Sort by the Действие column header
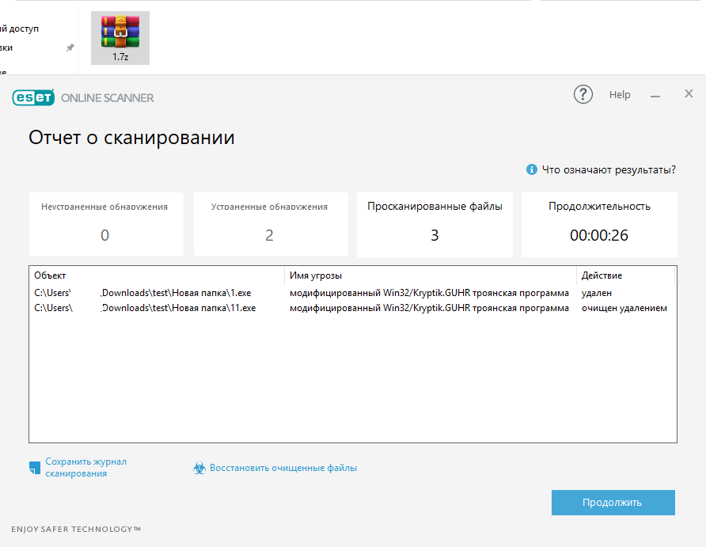 click(x=625, y=275)
